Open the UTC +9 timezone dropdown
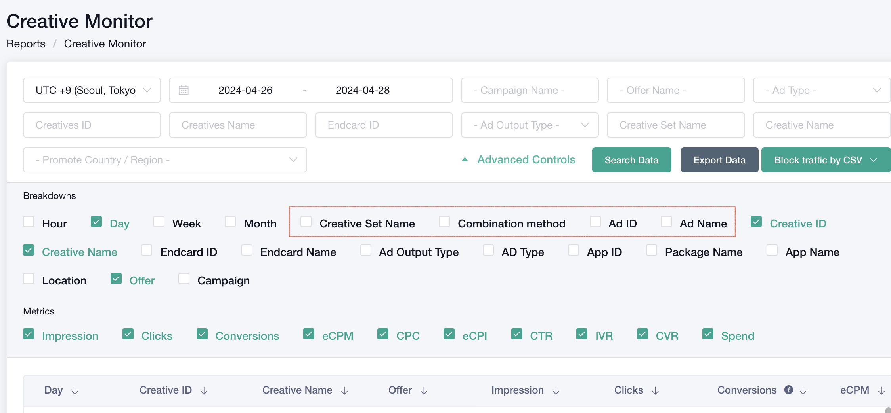Viewport: 891px width, 413px height. [92, 90]
